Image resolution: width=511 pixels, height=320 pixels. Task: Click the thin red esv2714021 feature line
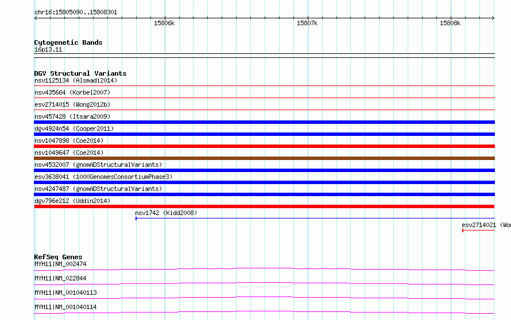[x=478, y=230]
